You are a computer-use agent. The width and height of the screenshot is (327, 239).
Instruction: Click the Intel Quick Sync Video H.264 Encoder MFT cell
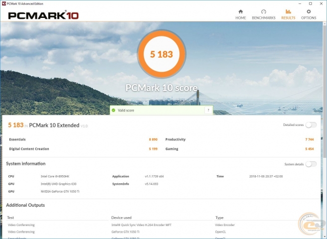(x=142, y=225)
